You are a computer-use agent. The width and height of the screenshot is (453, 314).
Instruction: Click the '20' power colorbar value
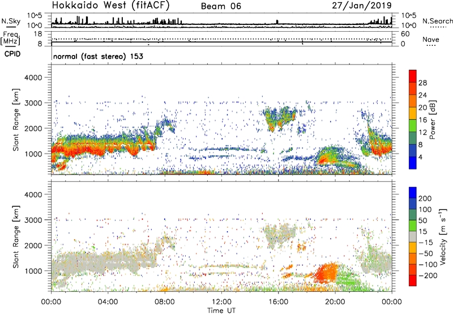(x=422, y=108)
